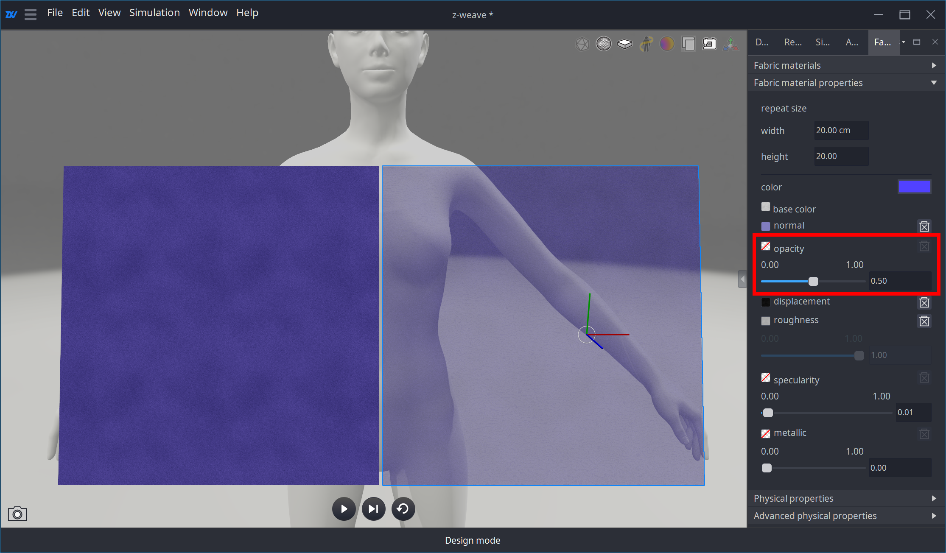The width and height of the screenshot is (946, 553).
Task: Start simulation with the play button
Action: click(x=344, y=508)
